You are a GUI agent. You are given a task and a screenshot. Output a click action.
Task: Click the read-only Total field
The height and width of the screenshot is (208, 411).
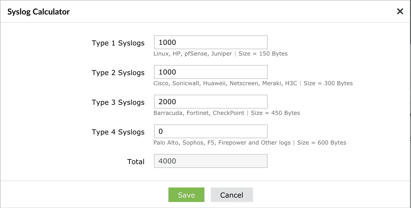click(x=211, y=161)
